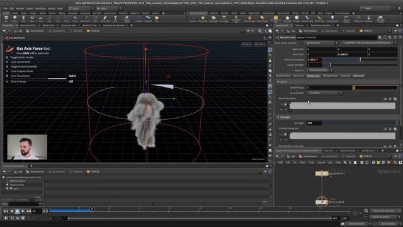Viewport: 403px width, 227px height.
Task: Click FORCES in the viewport path bar
Action: pyautogui.click(x=95, y=31)
